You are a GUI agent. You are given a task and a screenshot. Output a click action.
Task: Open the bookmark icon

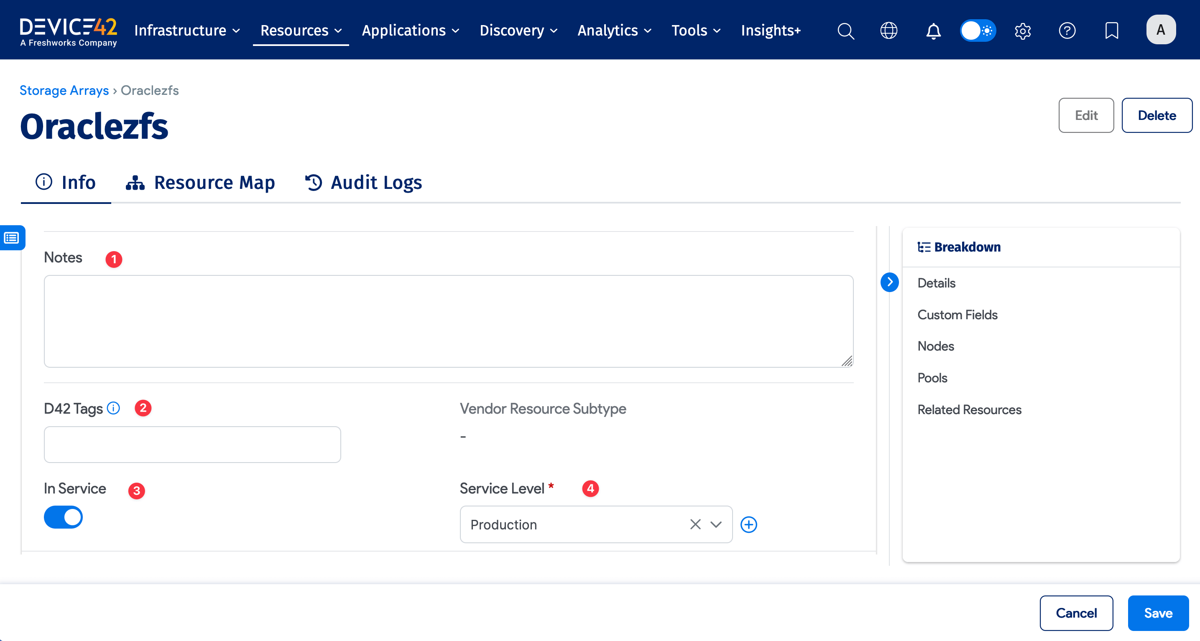pyautogui.click(x=1111, y=31)
